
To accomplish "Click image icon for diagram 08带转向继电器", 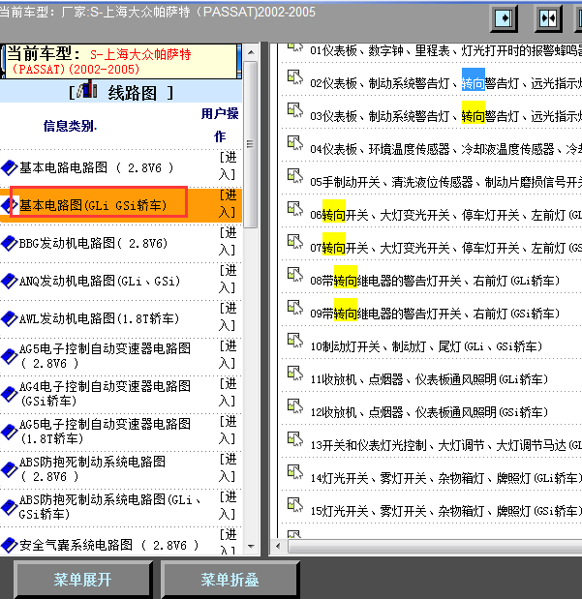I will 295,274.
